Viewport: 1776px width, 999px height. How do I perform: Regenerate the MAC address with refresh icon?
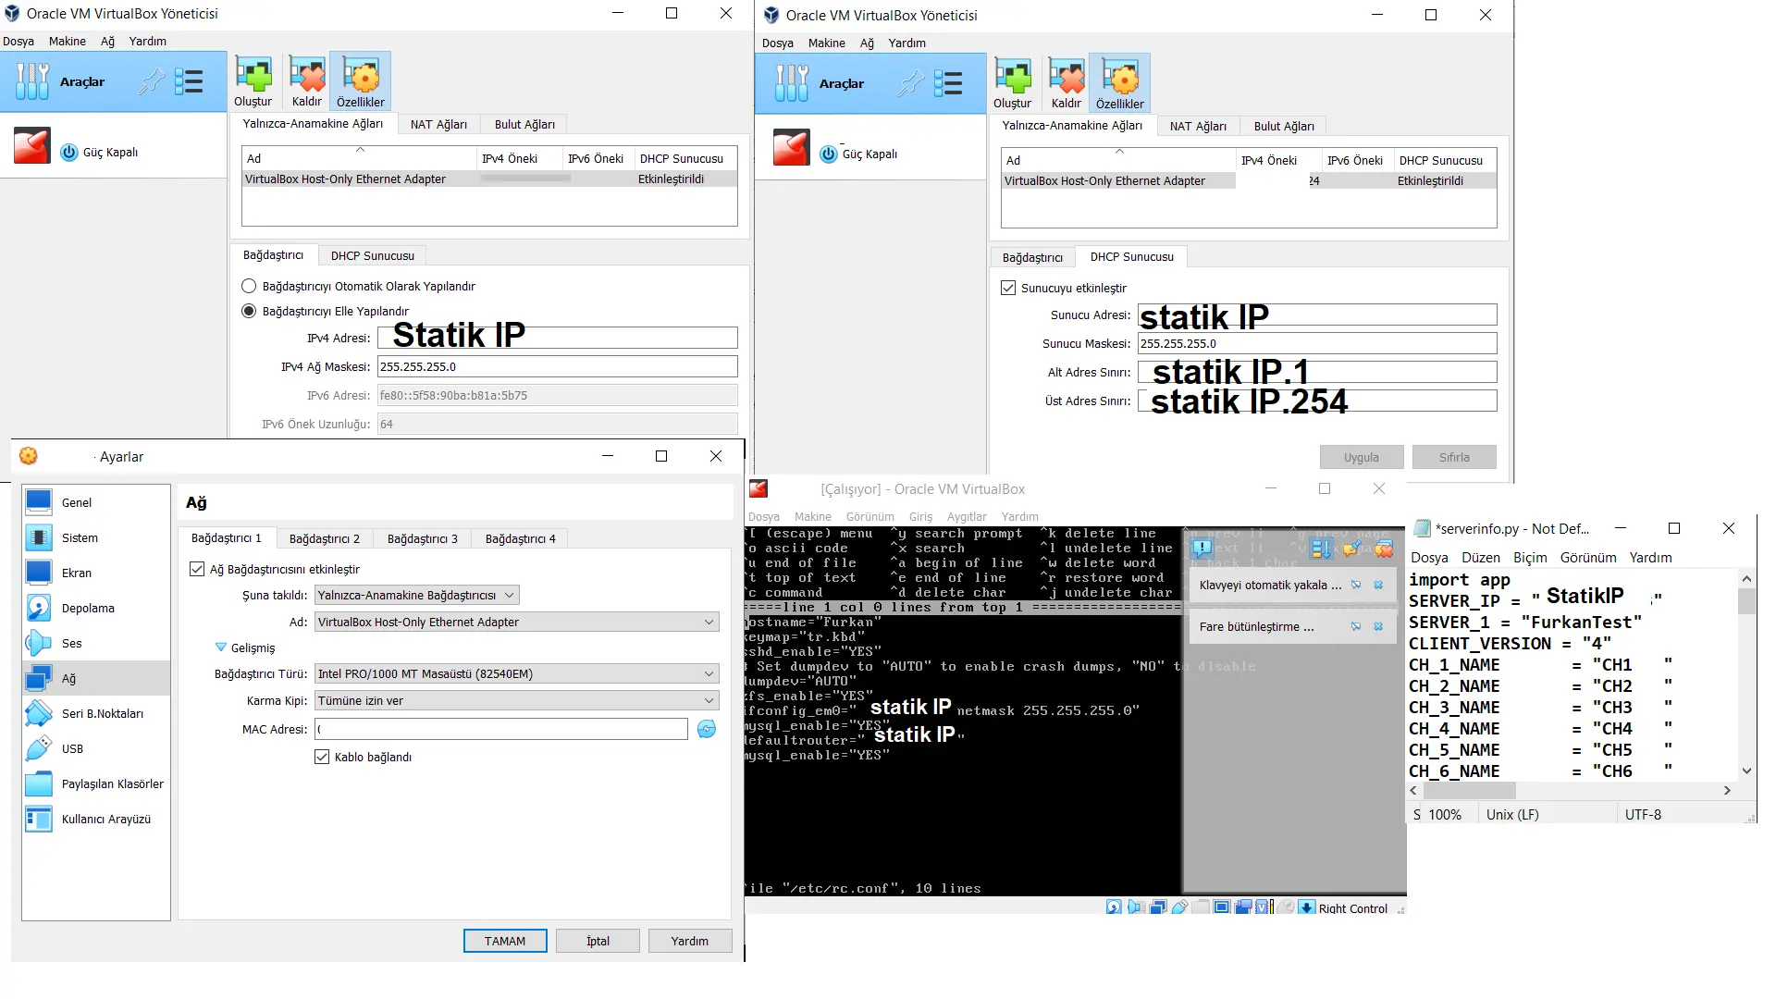click(707, 729)
